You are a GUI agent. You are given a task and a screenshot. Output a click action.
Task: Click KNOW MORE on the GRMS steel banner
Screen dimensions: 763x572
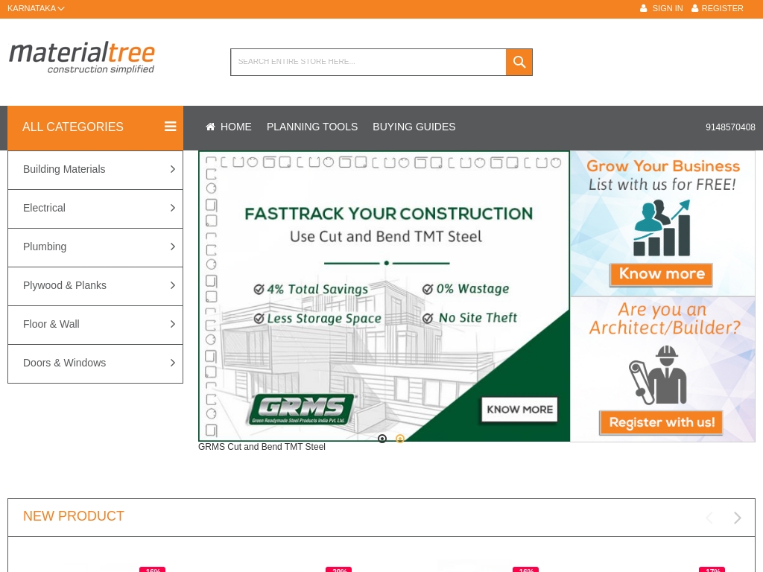tap(519, 409)
